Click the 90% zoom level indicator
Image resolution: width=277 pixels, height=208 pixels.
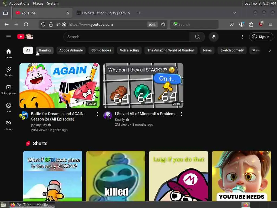point(152,25)
